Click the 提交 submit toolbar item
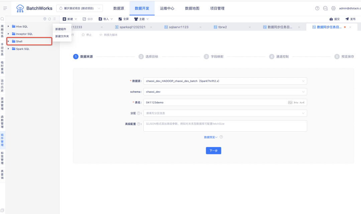Screen dimensions: 361x214 335,19
